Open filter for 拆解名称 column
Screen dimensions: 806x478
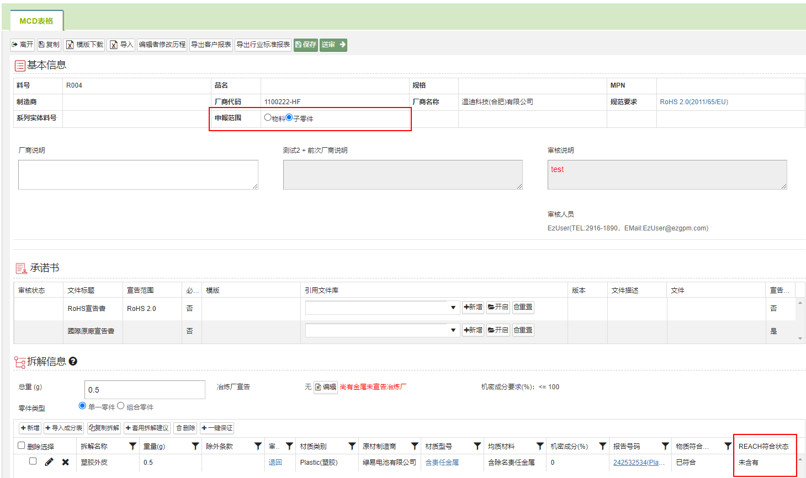[132, 446]
